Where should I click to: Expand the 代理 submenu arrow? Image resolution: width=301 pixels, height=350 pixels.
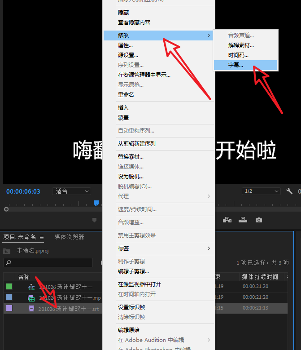(x=209, y=196)
